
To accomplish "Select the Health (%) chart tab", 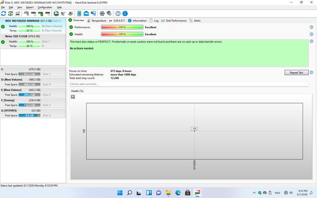I will [x=77, y=91].
